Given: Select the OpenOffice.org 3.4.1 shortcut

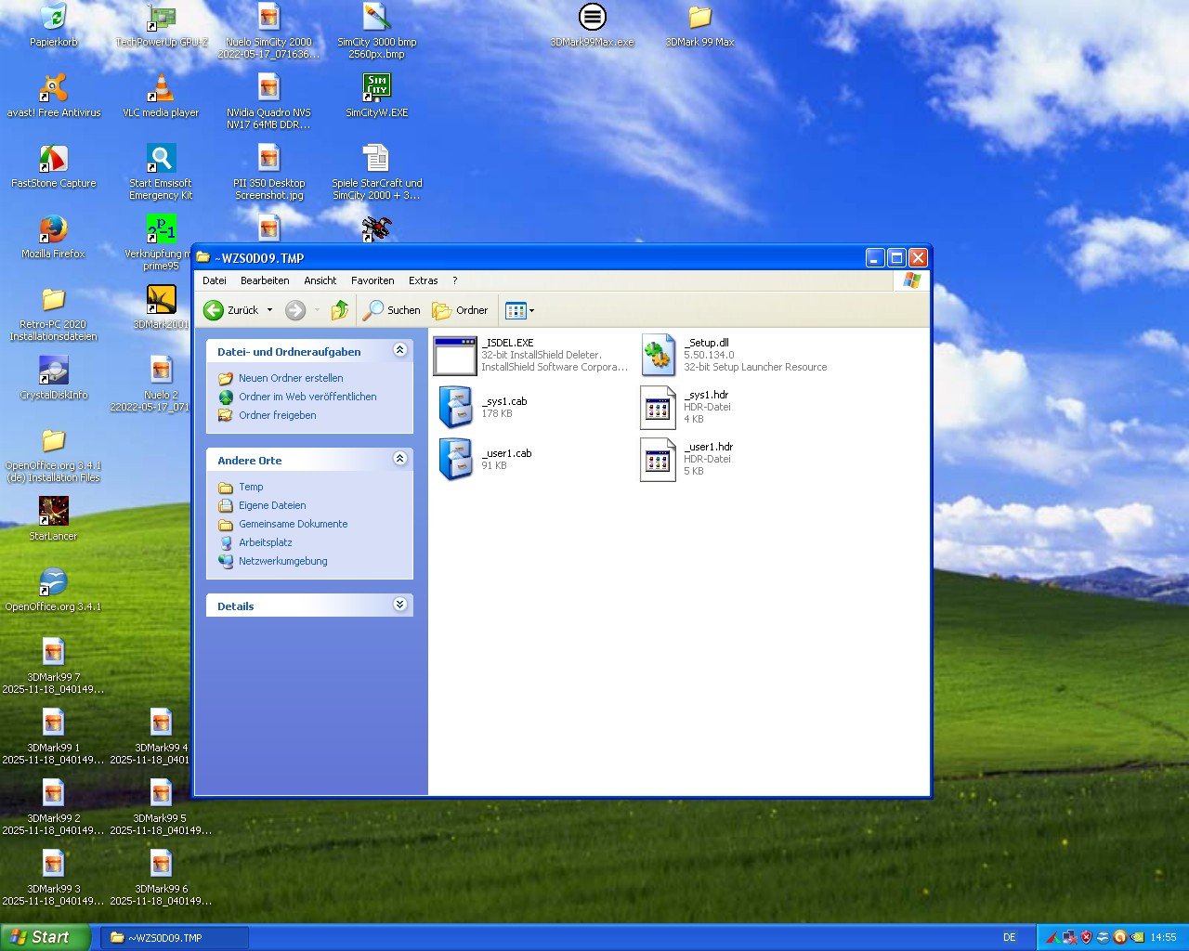Looking at the screenshot, I should (x=54, y=581).
